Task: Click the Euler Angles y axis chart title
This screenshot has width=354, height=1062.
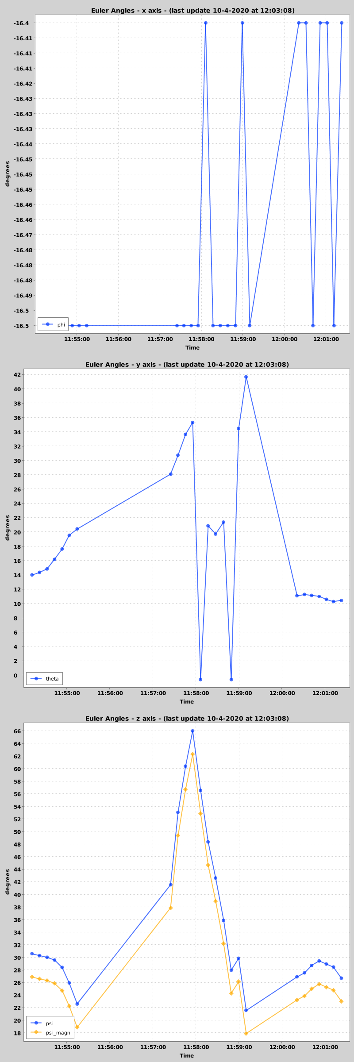Action: [187, 365]
